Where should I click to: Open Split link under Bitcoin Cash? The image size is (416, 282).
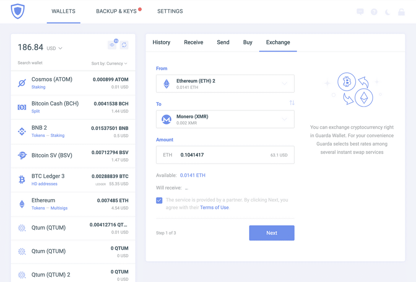[x=36, y=111]
